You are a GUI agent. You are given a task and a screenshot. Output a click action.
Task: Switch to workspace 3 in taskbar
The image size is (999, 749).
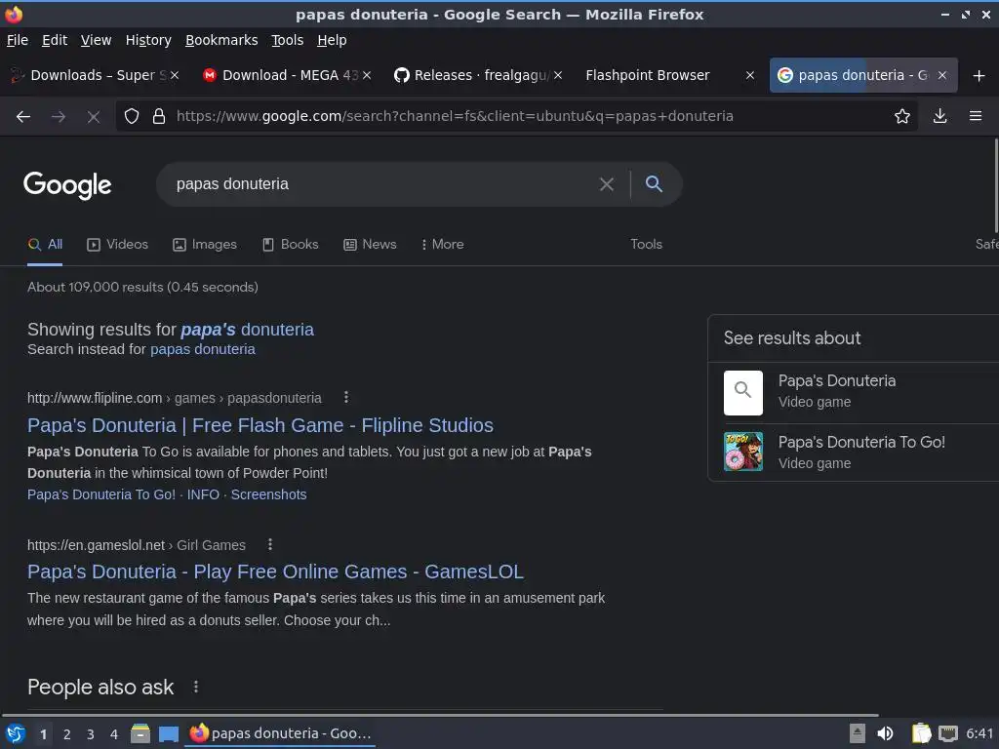coord(91,734)
